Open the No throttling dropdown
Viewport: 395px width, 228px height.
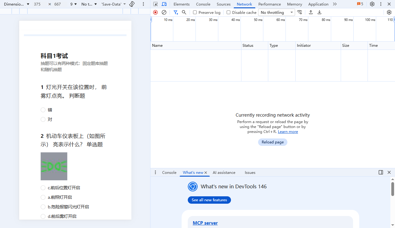click(x=277, y=12)
